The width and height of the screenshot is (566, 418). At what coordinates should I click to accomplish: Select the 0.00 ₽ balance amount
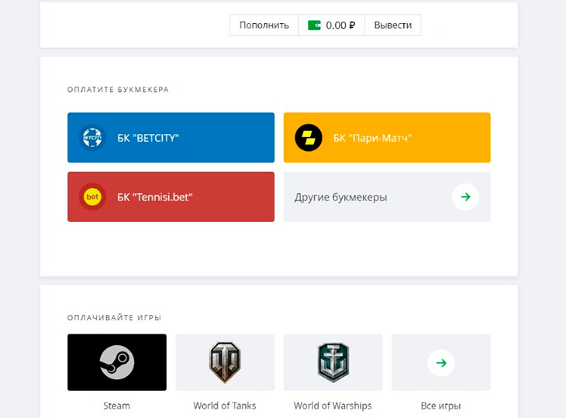click(340, 26)
